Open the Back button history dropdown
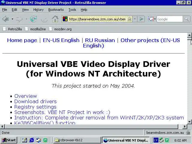Screen dimensions: 192x144 (12, 19)
